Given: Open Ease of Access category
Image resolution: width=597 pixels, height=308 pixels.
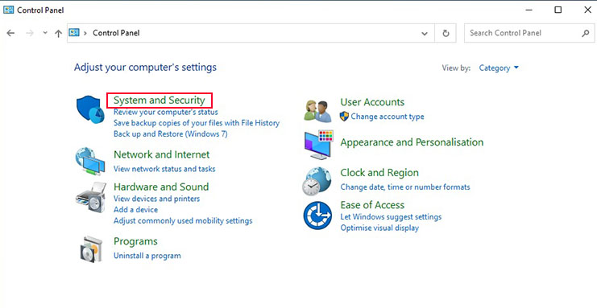Looking at the screenshot, I should pyautogui.click(x=372, y=205).
